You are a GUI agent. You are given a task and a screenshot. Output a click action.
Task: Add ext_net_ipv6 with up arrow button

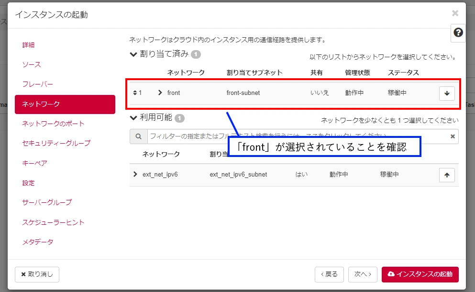point(446,175)
